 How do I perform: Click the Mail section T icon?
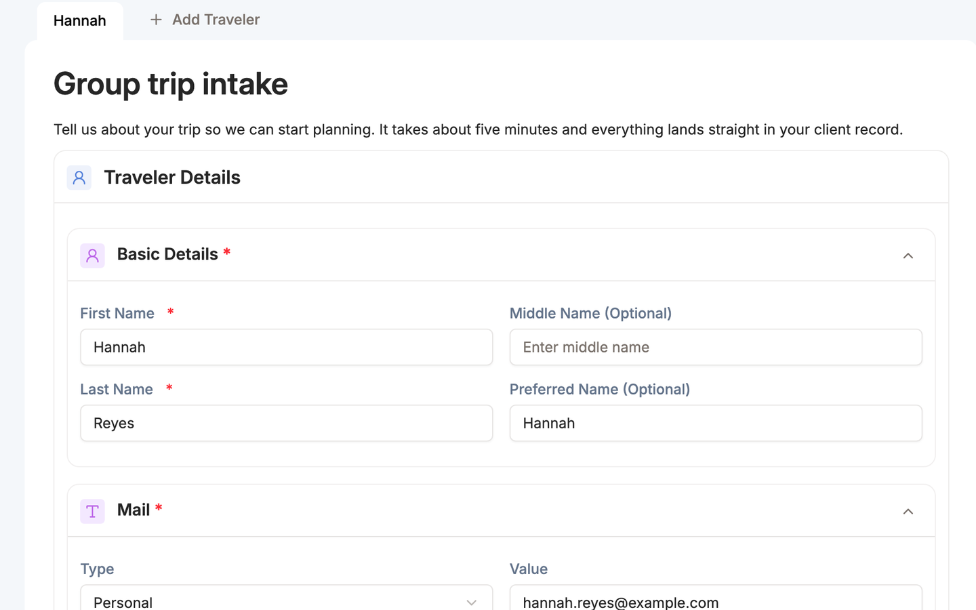click(92, 511)
